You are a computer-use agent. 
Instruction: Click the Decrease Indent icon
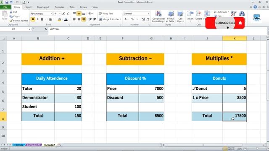tap(90, 19)
